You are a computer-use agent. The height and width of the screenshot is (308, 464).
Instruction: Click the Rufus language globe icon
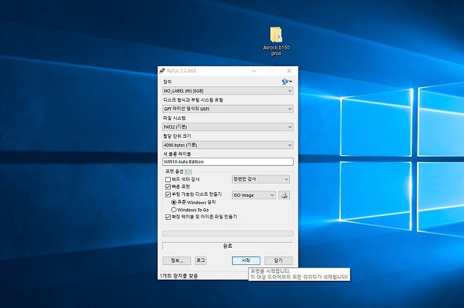coord(286,82)
